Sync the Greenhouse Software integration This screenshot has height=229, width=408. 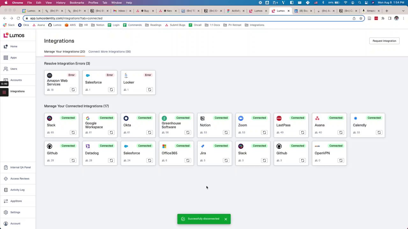(188, 132)
